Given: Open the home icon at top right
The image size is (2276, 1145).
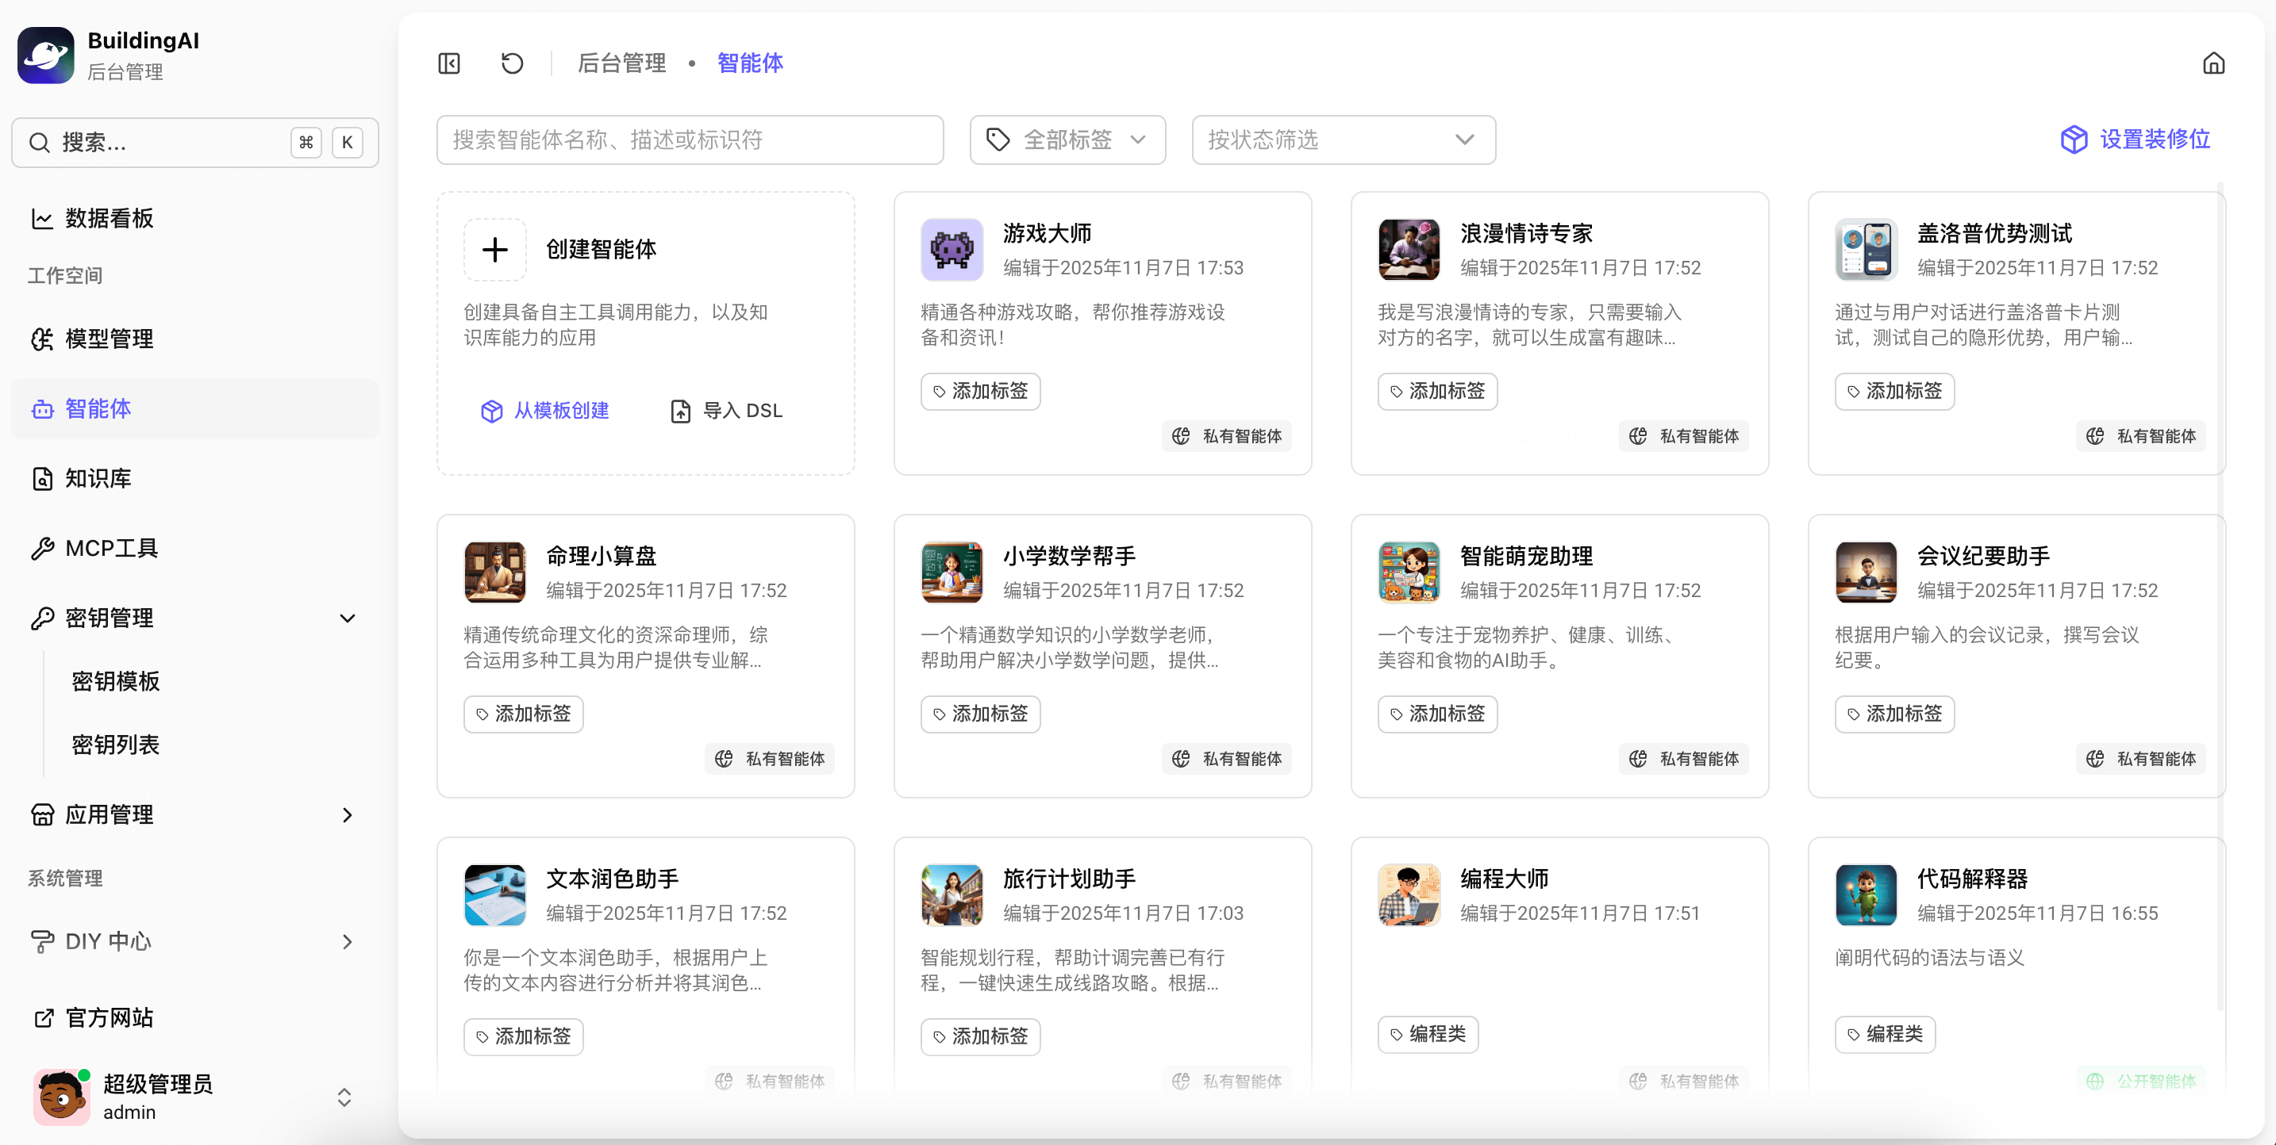Looking at the screenshot, I should pyautogui.click(x=2213, y=63).
